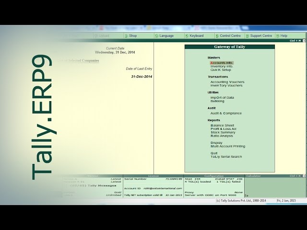Select Accounts Info under Masters
The image size is (307, 230).
coord(222,63)
